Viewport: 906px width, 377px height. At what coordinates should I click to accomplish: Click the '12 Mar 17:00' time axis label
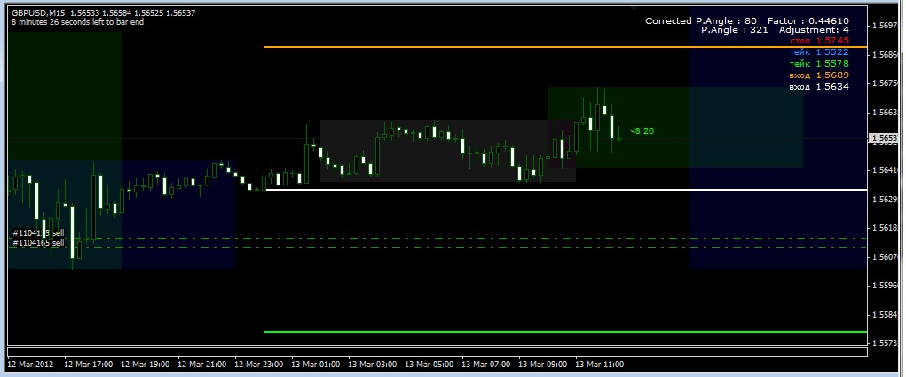point(89,365)
